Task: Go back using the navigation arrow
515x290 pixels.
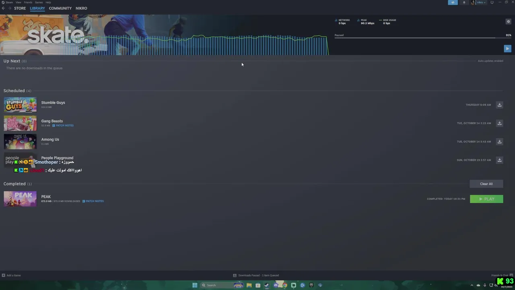Action: (3, 8)
